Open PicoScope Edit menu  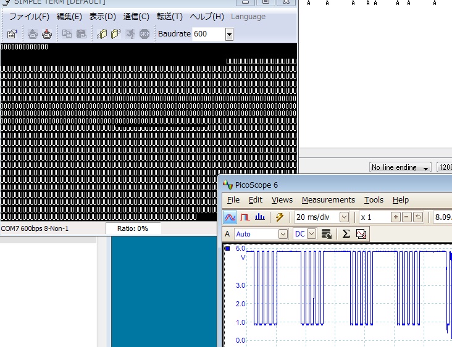tap(256, 200)
